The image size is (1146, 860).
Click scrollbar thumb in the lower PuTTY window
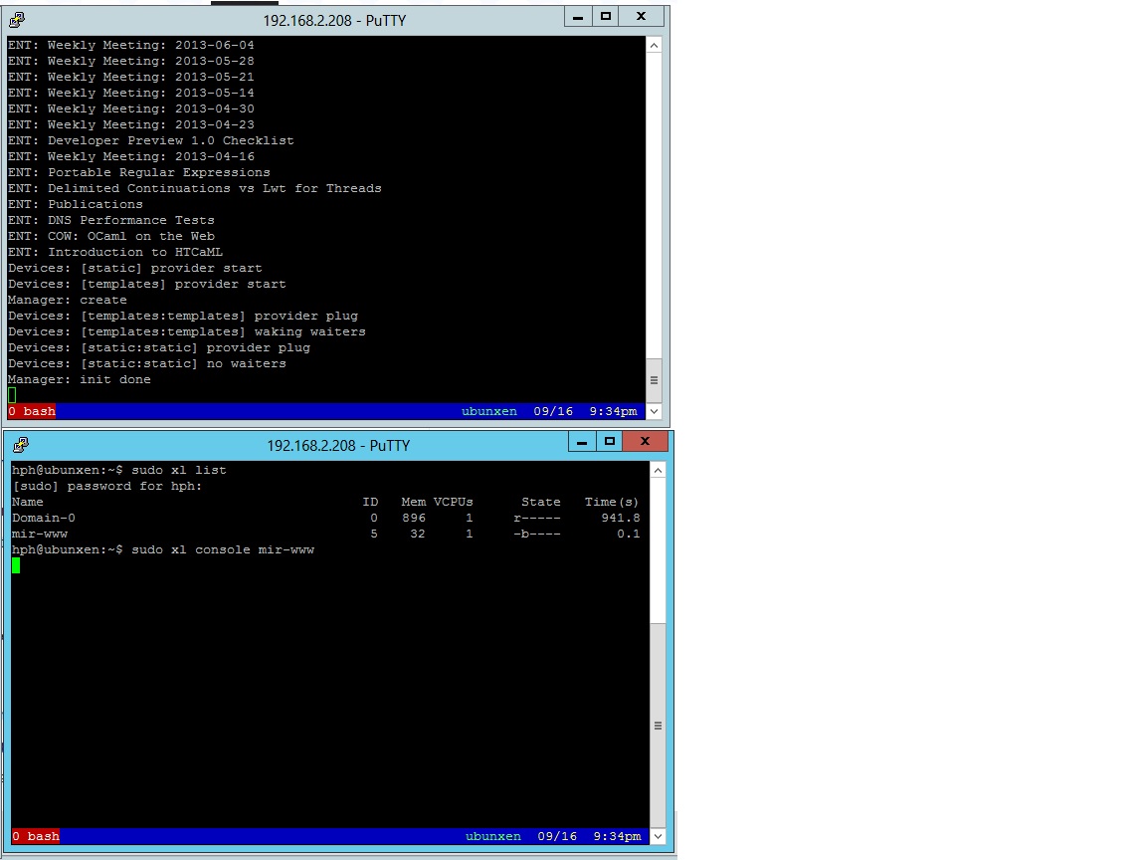[658, 726]
